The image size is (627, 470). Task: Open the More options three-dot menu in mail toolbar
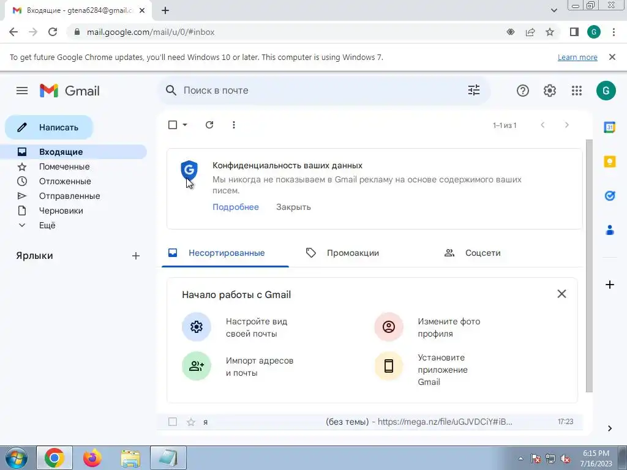tap(233, 125)
